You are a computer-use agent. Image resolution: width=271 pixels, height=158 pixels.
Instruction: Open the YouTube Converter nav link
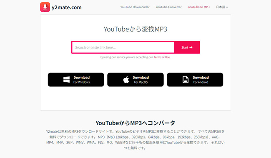point(168,7)
